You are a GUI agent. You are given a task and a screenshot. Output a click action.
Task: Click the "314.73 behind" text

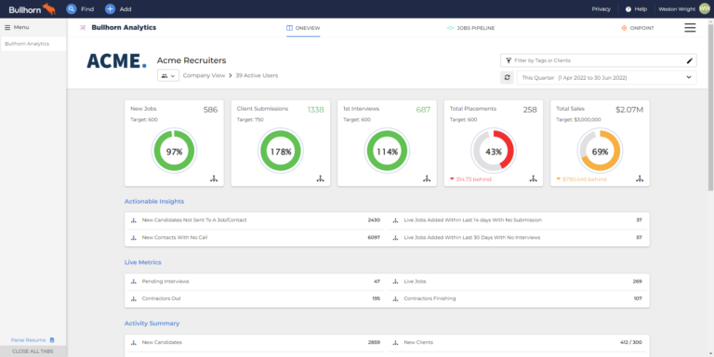click(x=473, y=179)
